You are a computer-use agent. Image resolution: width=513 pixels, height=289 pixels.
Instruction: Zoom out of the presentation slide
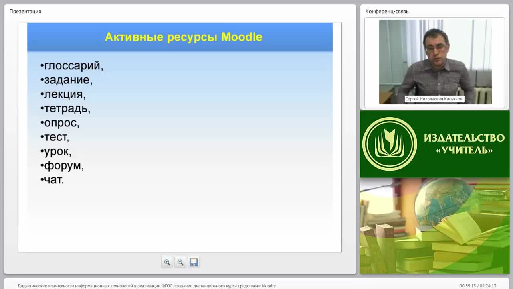coord(180,262)
